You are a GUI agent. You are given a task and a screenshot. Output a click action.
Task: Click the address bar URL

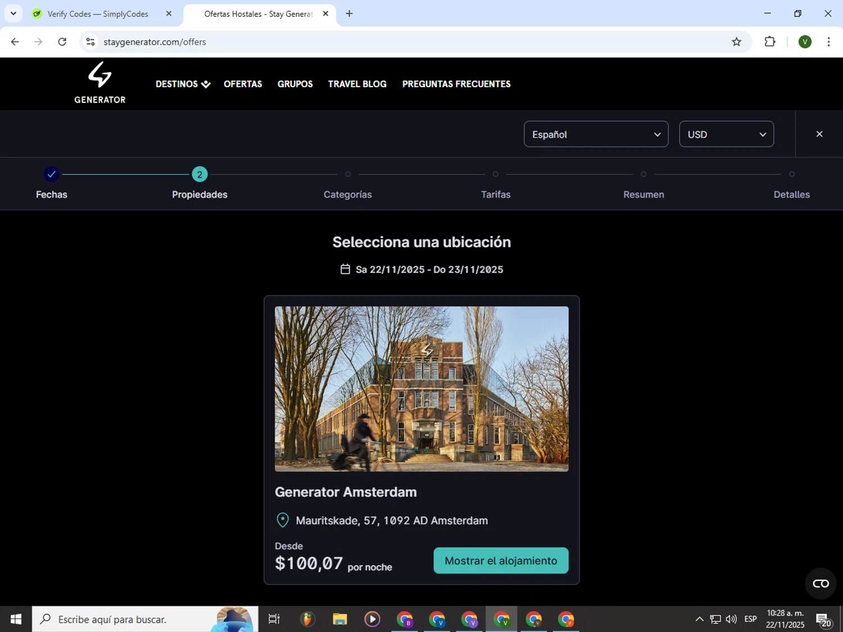[155, 42]
